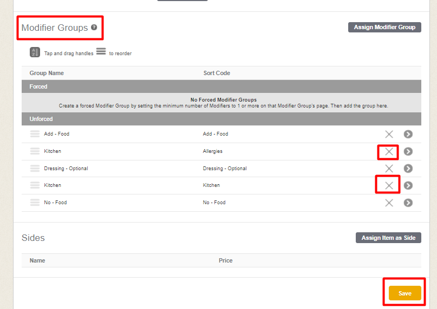Open Dressing - Optional group via arrow icon

pyautogui.click(x=408, y=169)
